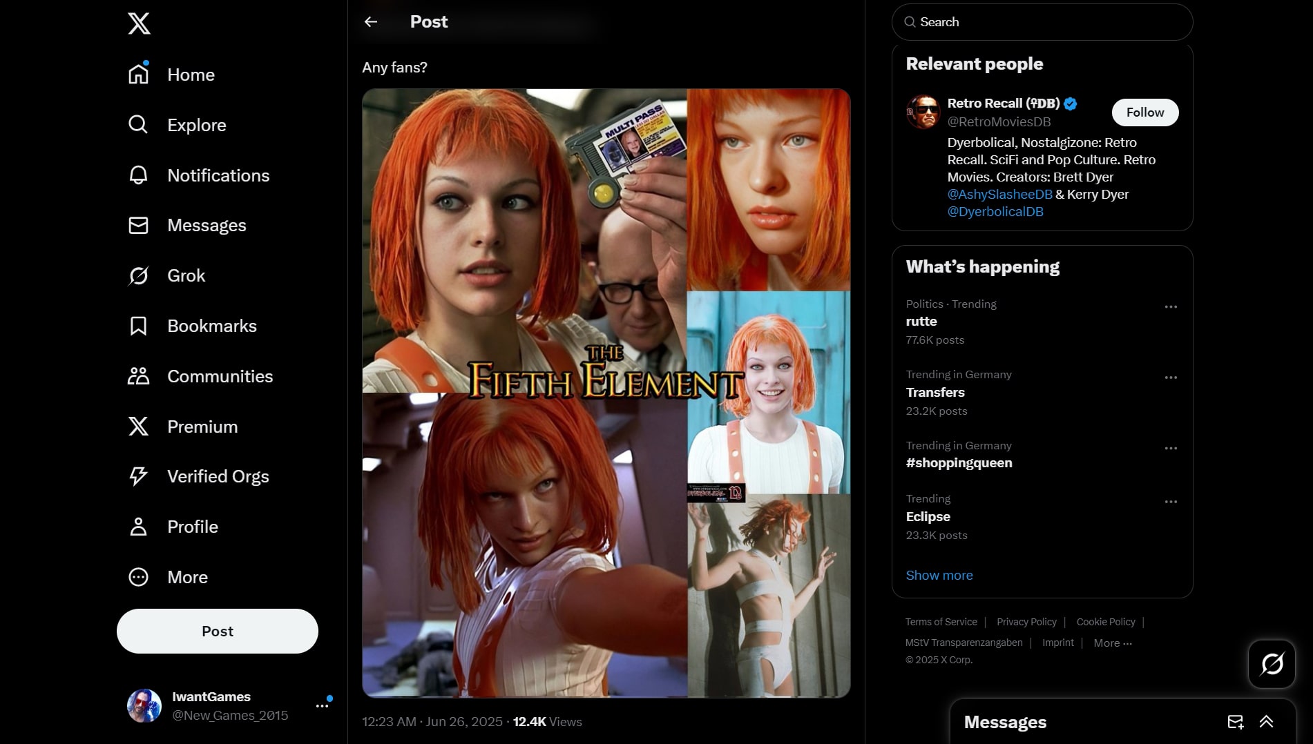Open more options for Transfers trend
Viewport: 1313px width, 744px height.
pos(1171,378)
